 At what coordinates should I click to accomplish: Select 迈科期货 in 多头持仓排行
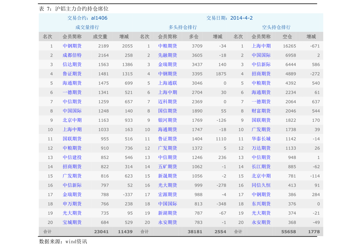[168, 101]
